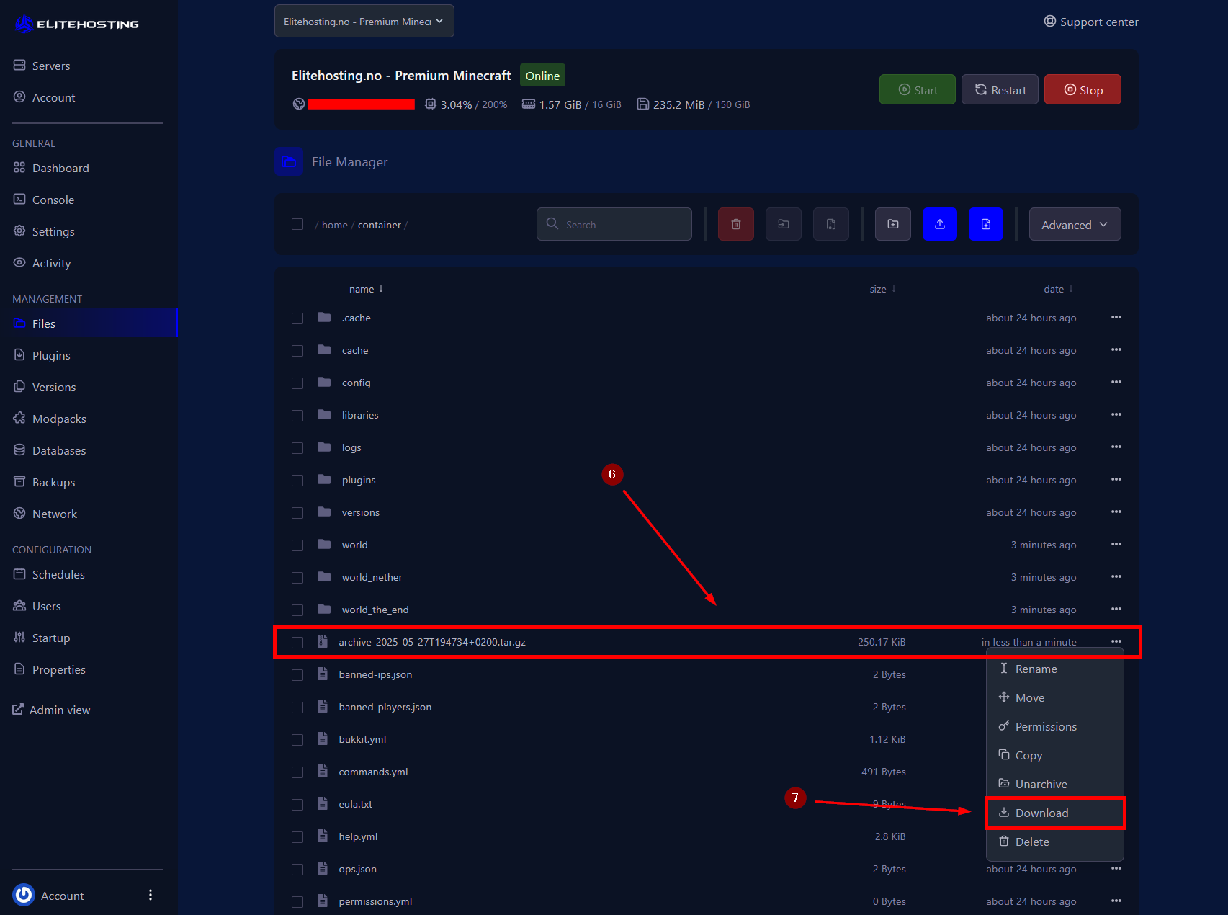The width and height of the screenshot is (1228, 915).
Task: Open Admin view external link
Action: pos(51,710)
